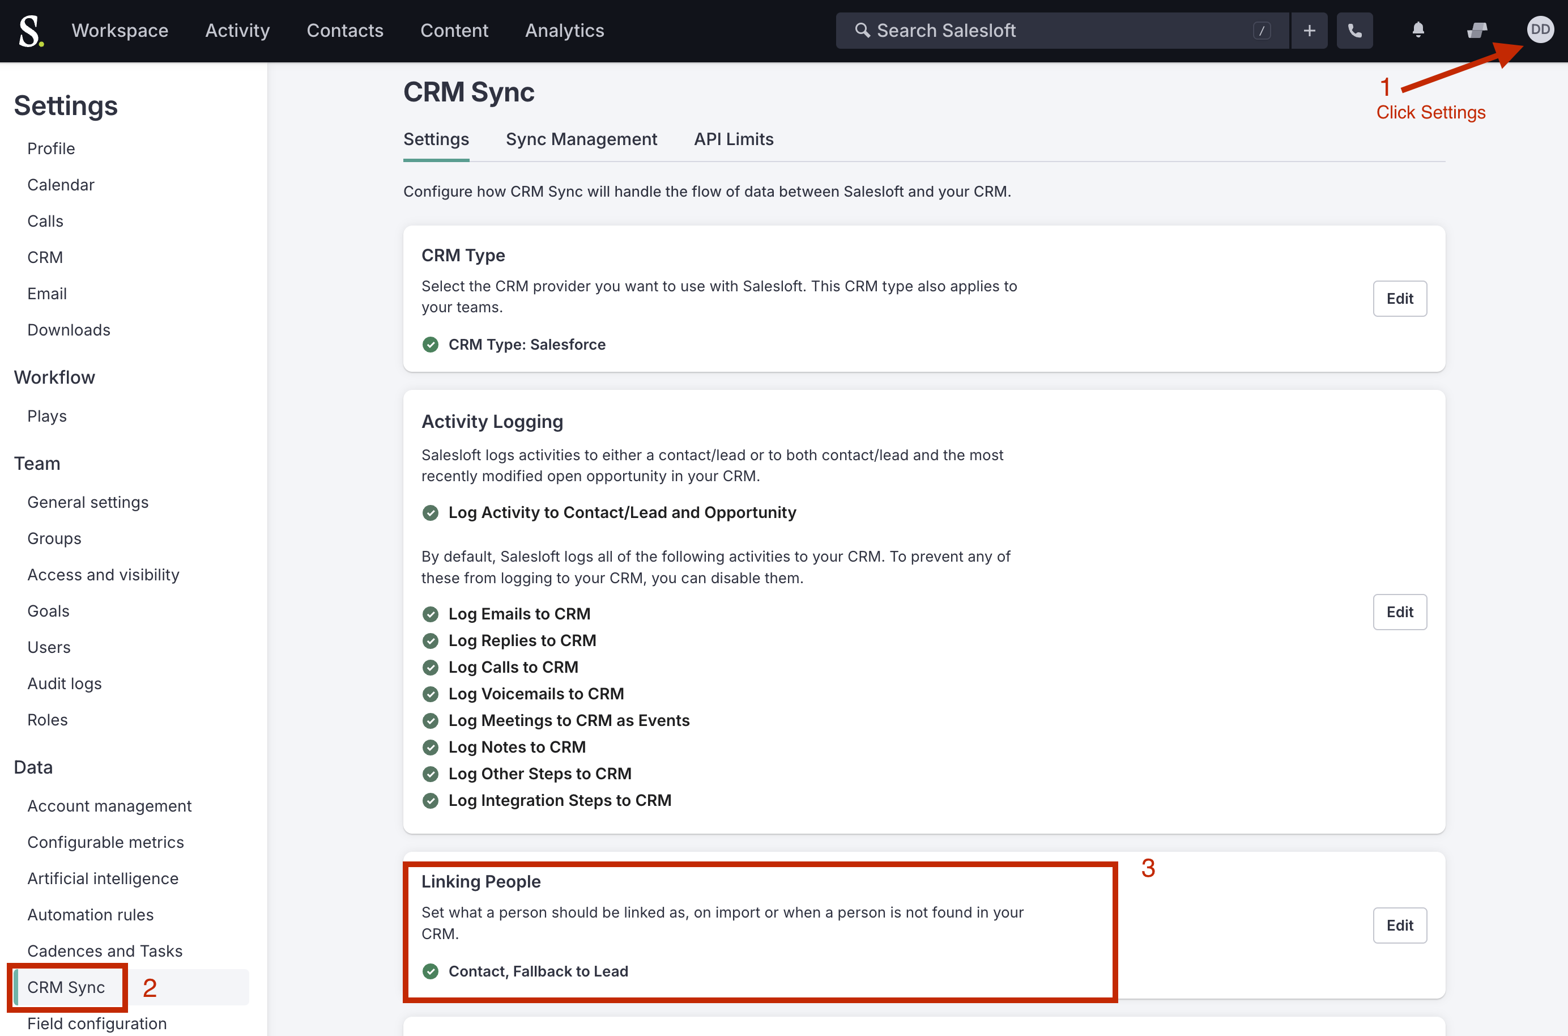Click the Salesforce flag icon in header
Screen dimensions: 1568x1036
pos(1477,31)
